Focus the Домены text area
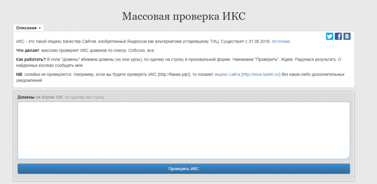377x184 pixels. (184, 130)
